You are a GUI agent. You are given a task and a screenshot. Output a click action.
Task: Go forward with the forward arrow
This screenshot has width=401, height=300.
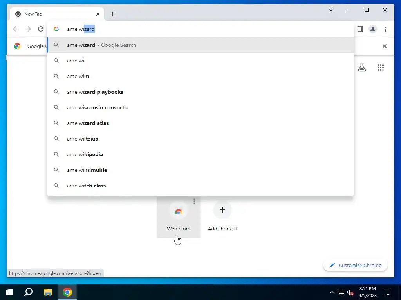tap(28, 29)
